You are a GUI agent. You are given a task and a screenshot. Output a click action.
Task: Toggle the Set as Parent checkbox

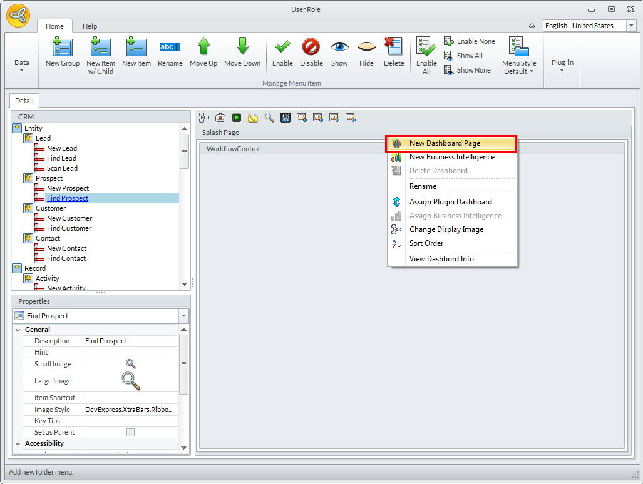tap(130, 432)
